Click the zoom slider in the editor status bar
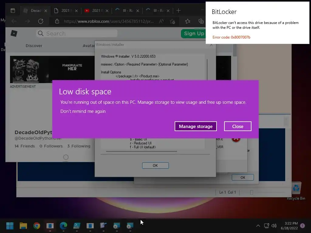Viewport: 311px width, 233px height. point(251,192)
